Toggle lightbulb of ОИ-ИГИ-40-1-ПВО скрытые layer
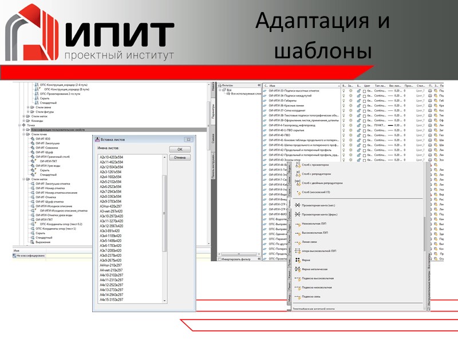Image resolution: width=458 pixels, height=343 pixels. click(x=344, y=130)
